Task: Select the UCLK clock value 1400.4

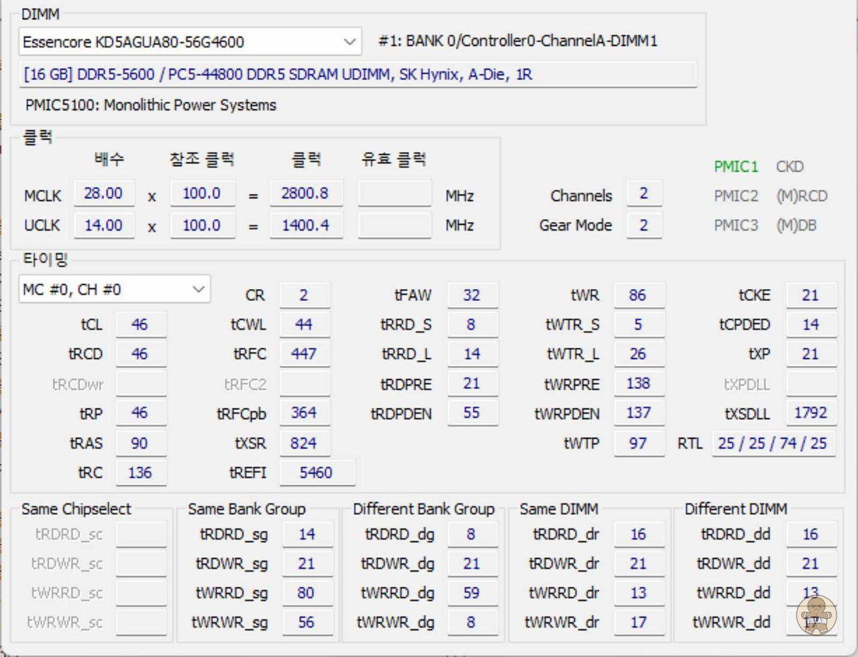Action: [x=306, y=225]
